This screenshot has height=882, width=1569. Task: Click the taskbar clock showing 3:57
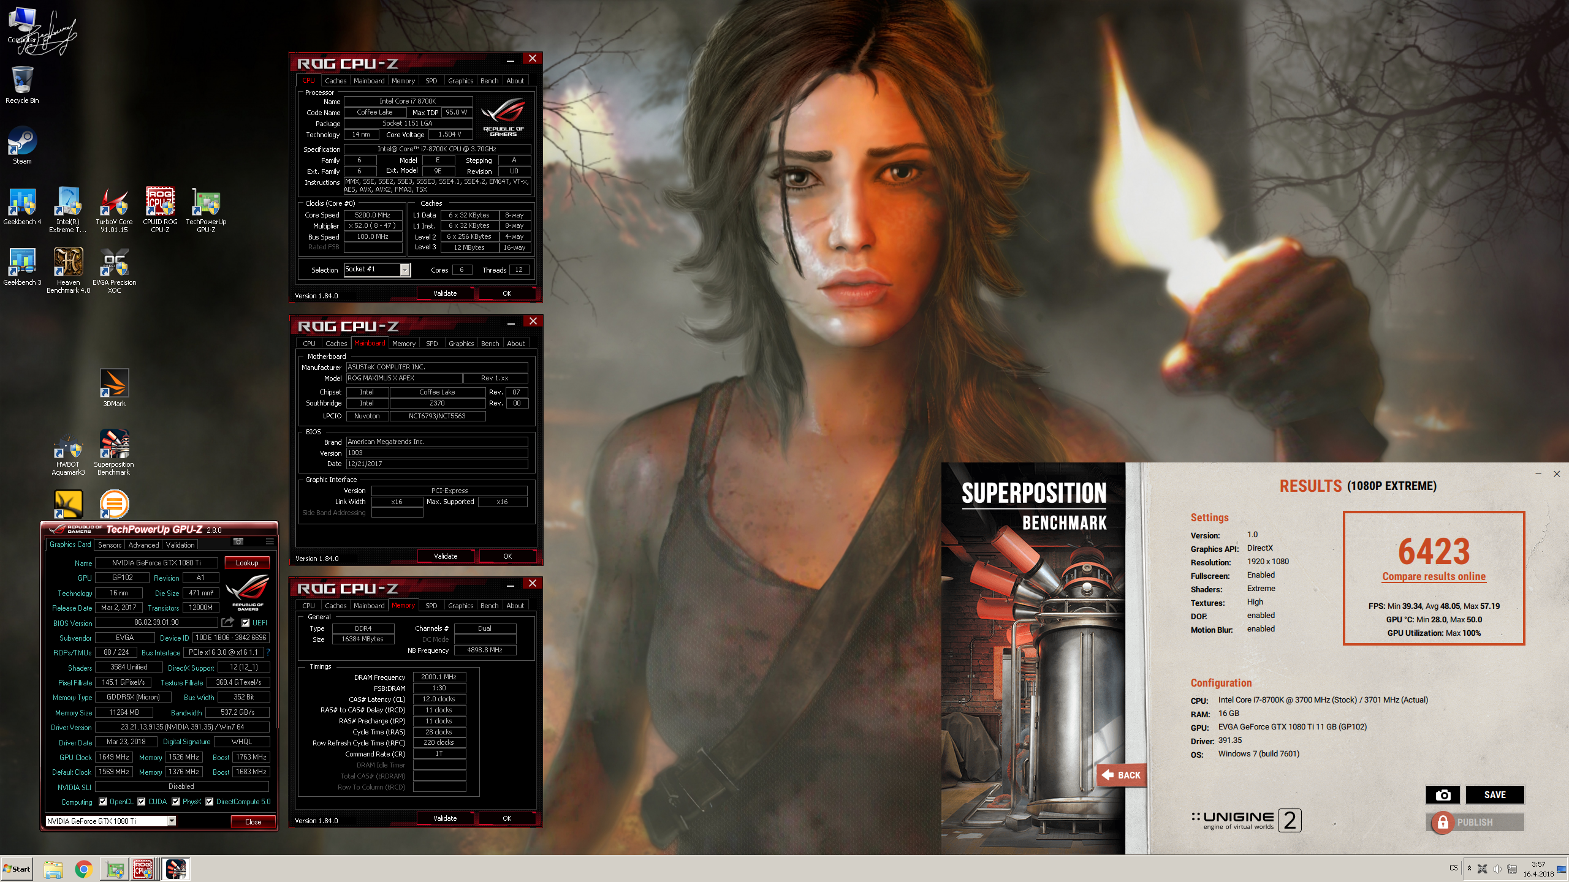pos(1538,869)
